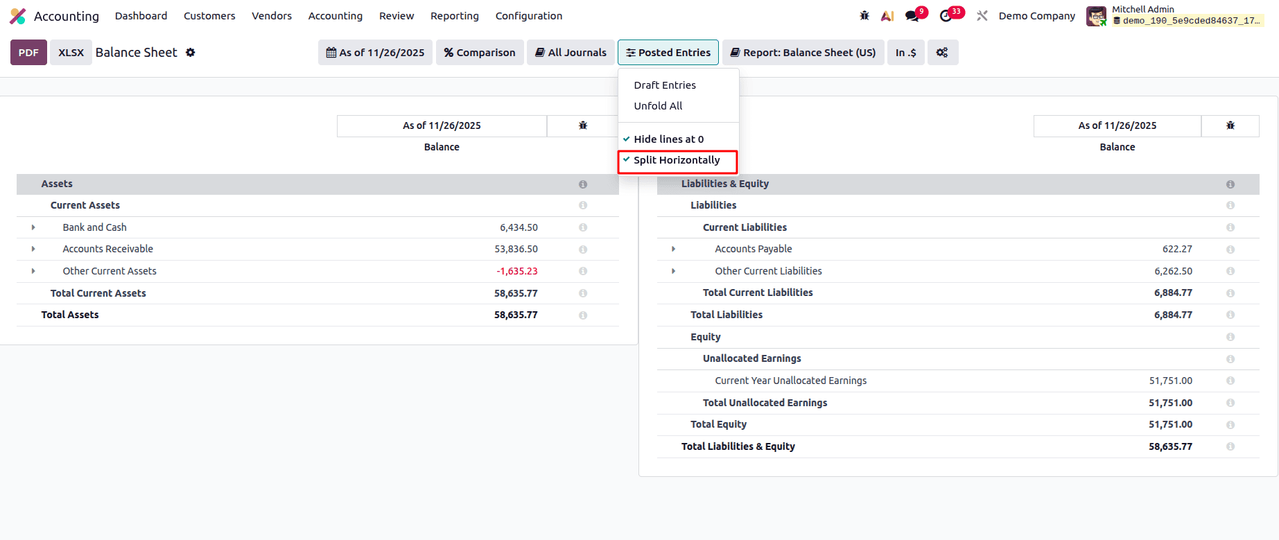Click info icon on Total Liabilities row
The height and width of the screenshot is (540, 1279).
click(1230, 315)
